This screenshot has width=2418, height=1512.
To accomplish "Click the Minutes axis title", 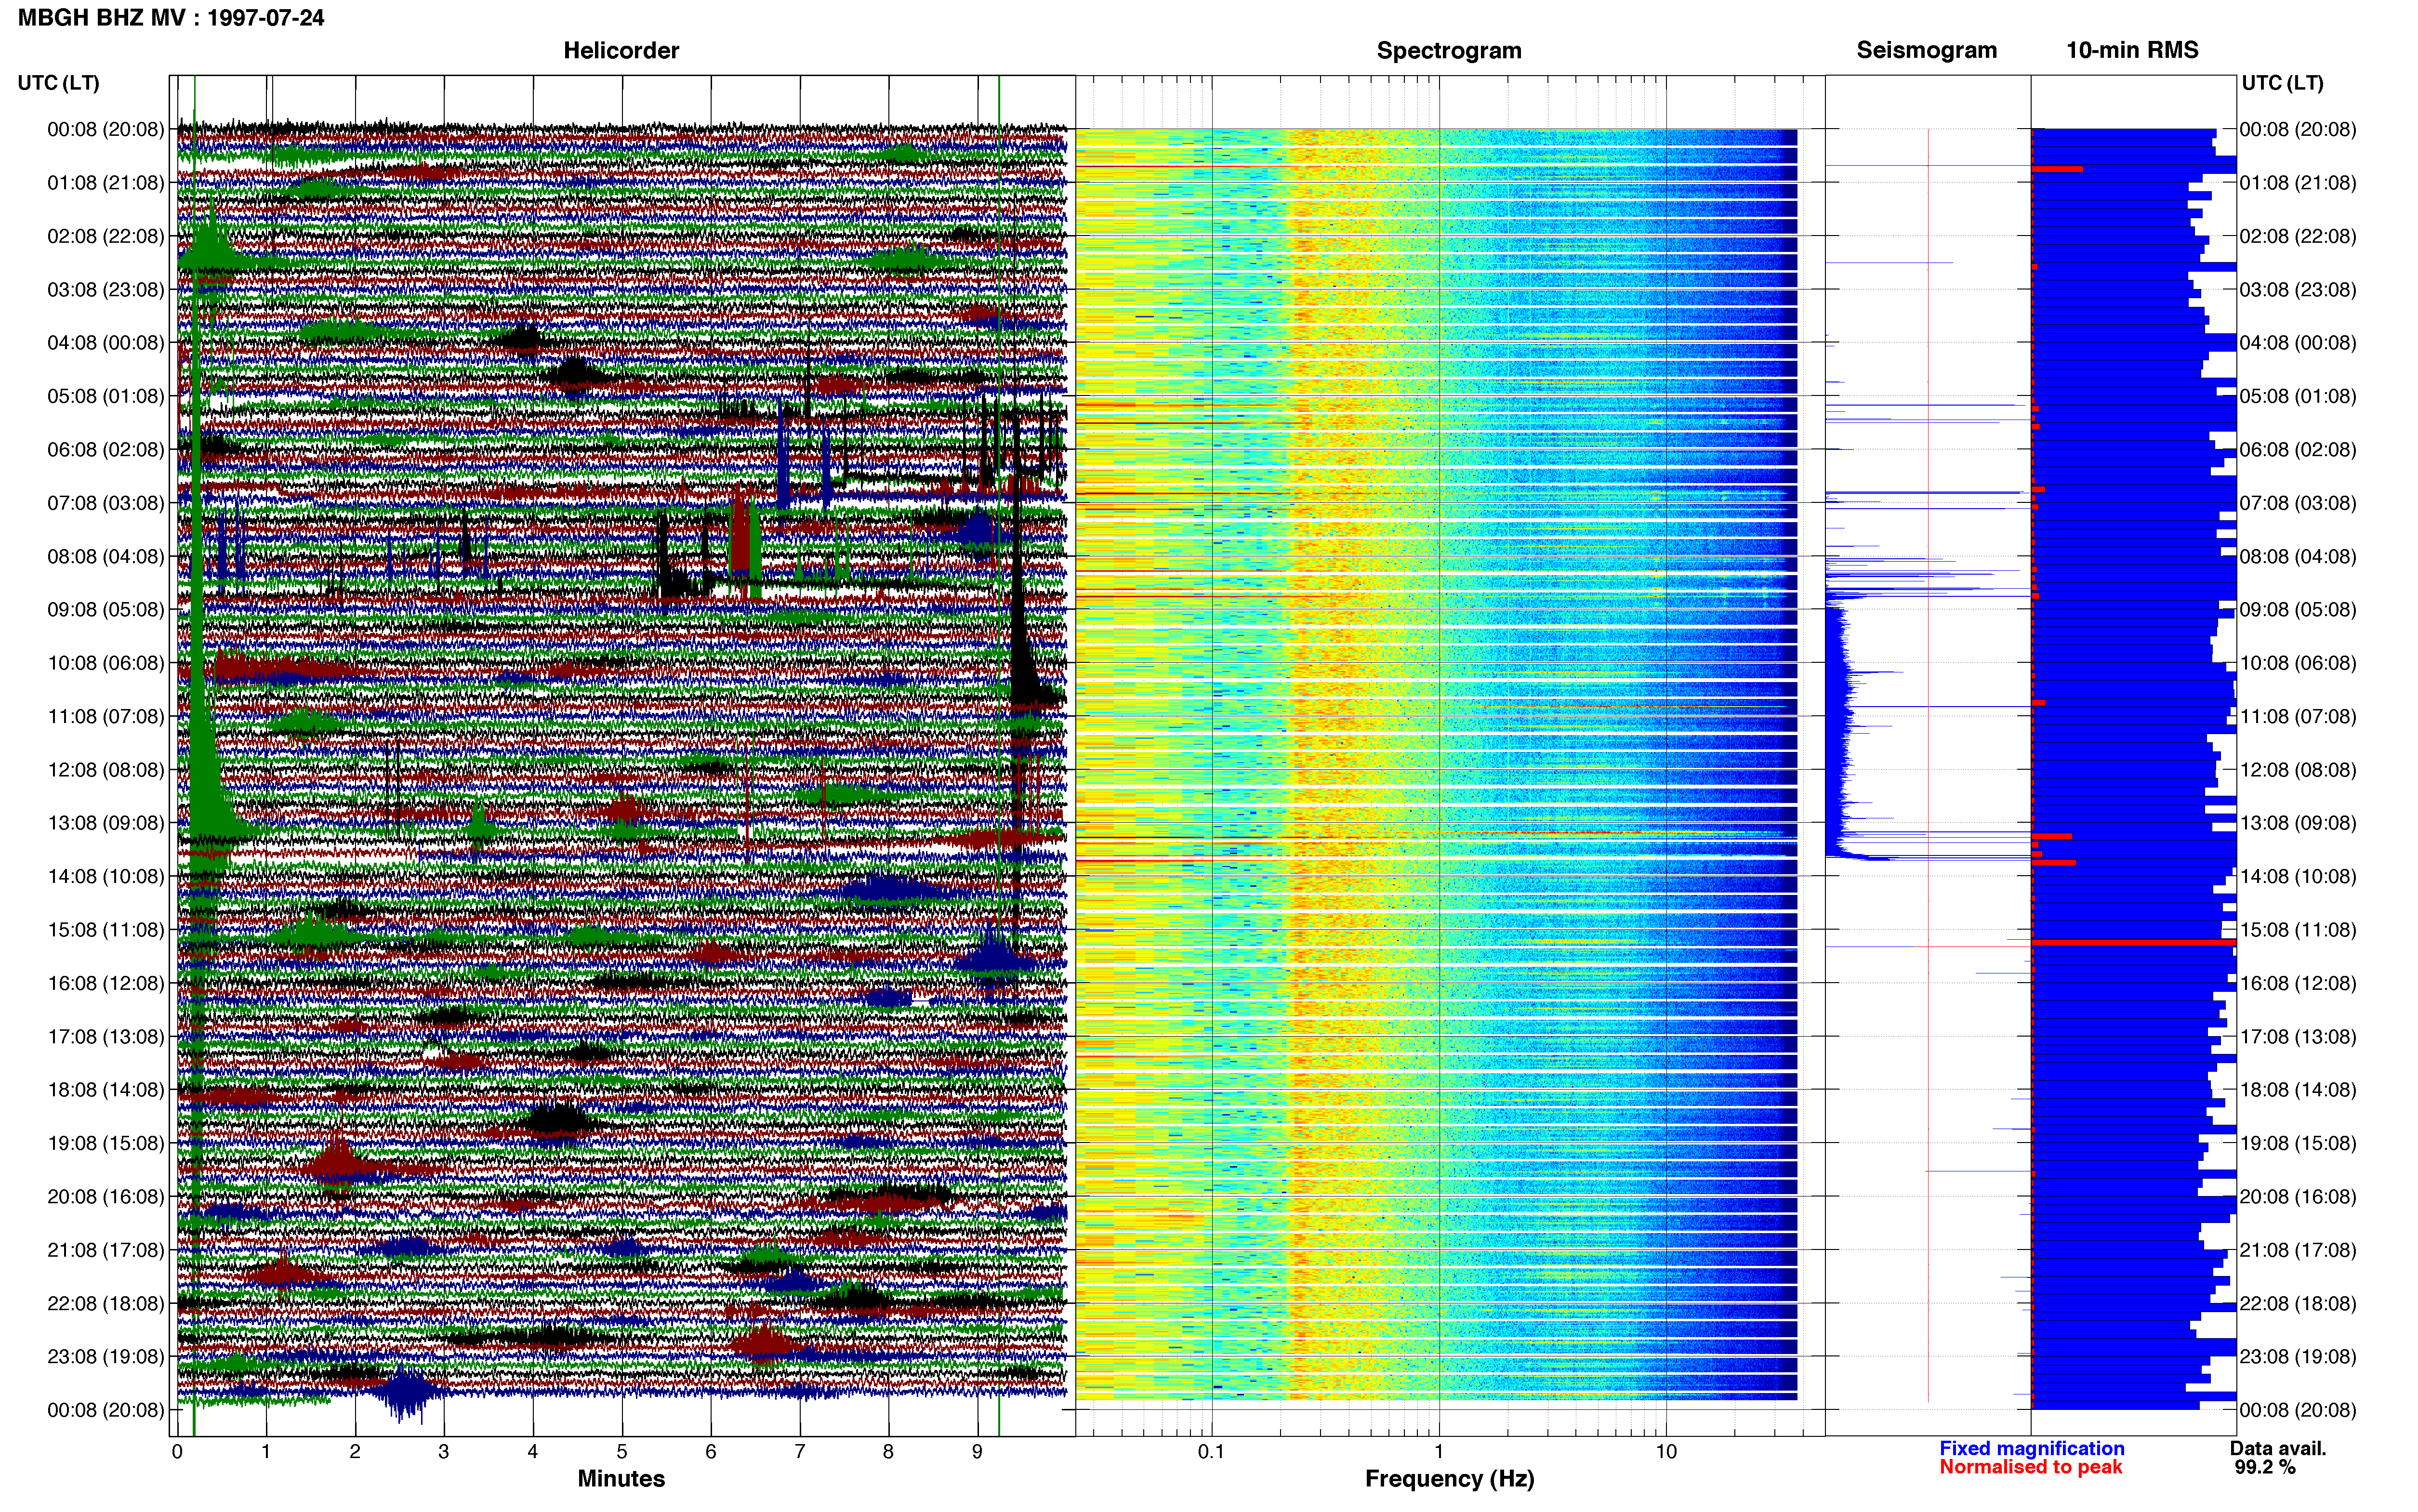I will point(621,1479).
